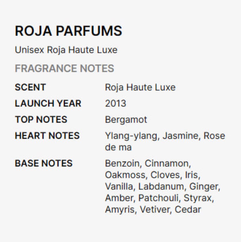Viewport: 241px width, 242px height.
Task: Select the Bergamot top note
Action: (126, 120)
